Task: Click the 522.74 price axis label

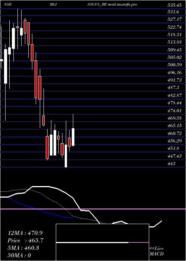Action: 174,27
